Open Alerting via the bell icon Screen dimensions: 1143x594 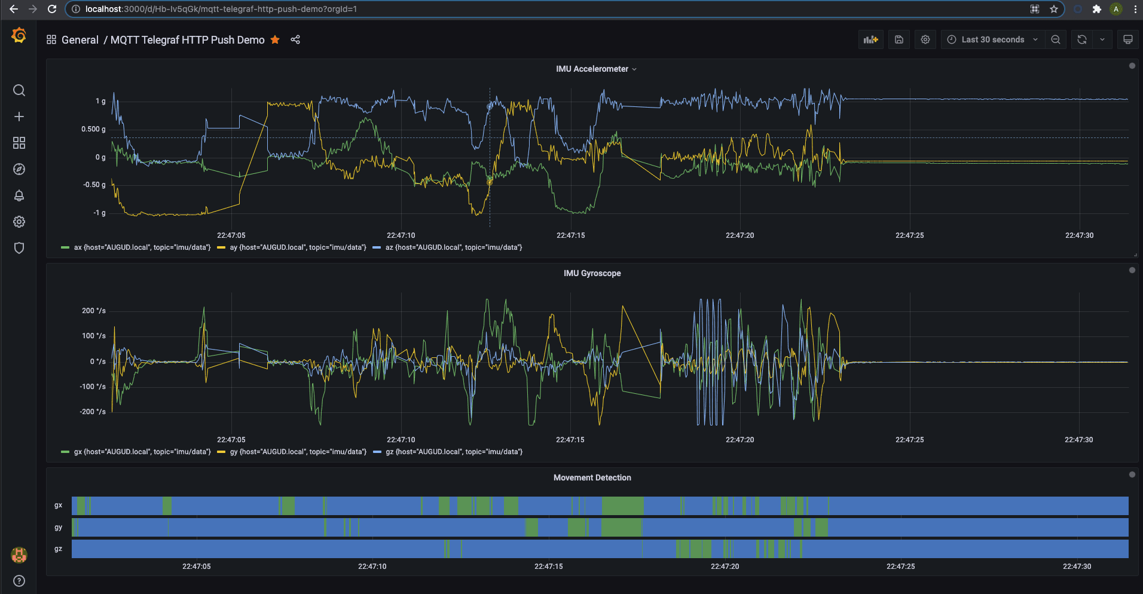click(19, 195)
